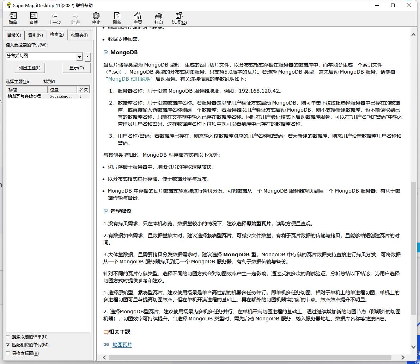Click the horizontal scrollbar thumb
420x364 pixels.
click(x=250, y=358)
